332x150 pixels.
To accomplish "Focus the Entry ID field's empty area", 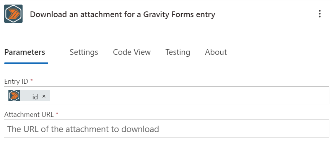I will point(189,96).
